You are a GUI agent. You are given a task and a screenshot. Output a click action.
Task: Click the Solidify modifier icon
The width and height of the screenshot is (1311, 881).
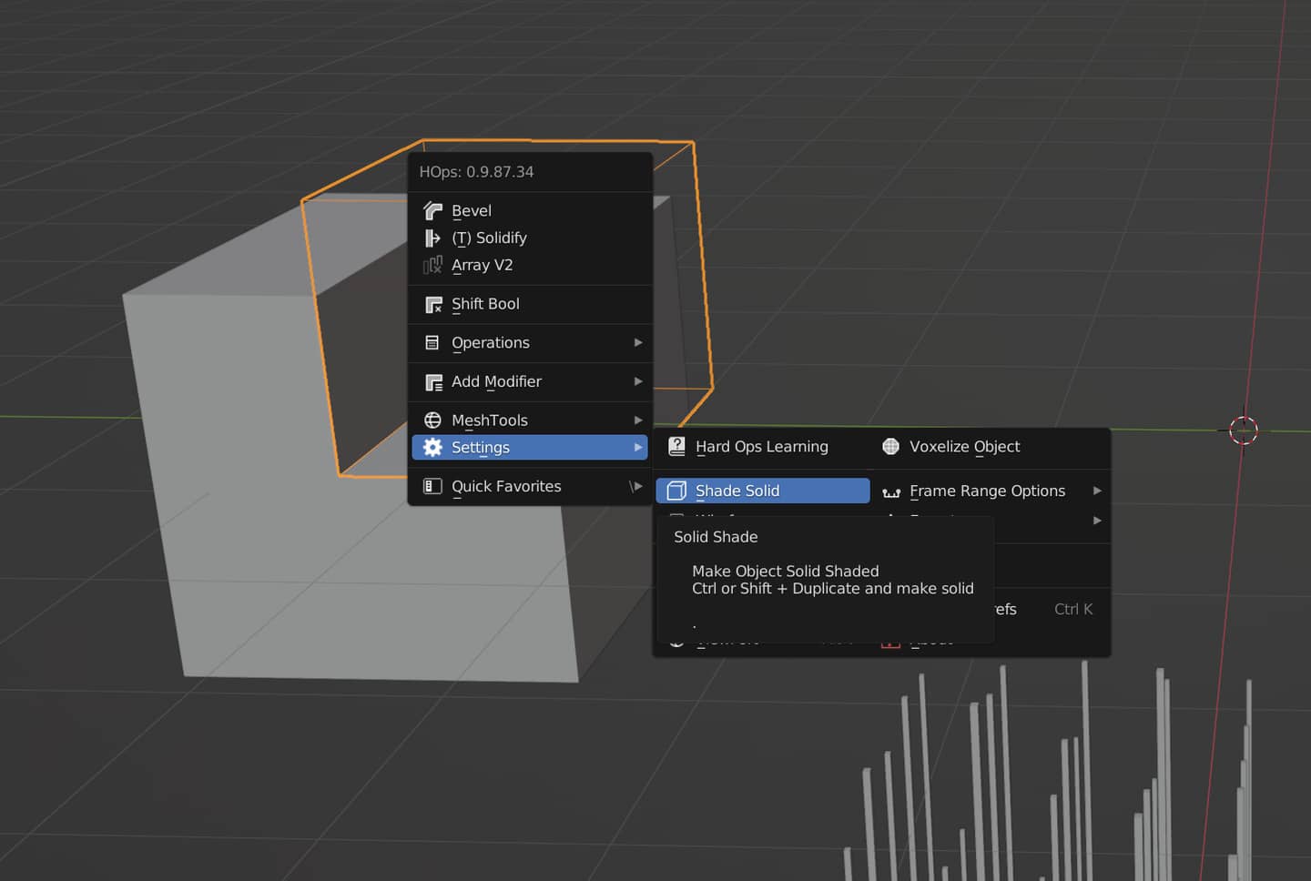point(433,238)
